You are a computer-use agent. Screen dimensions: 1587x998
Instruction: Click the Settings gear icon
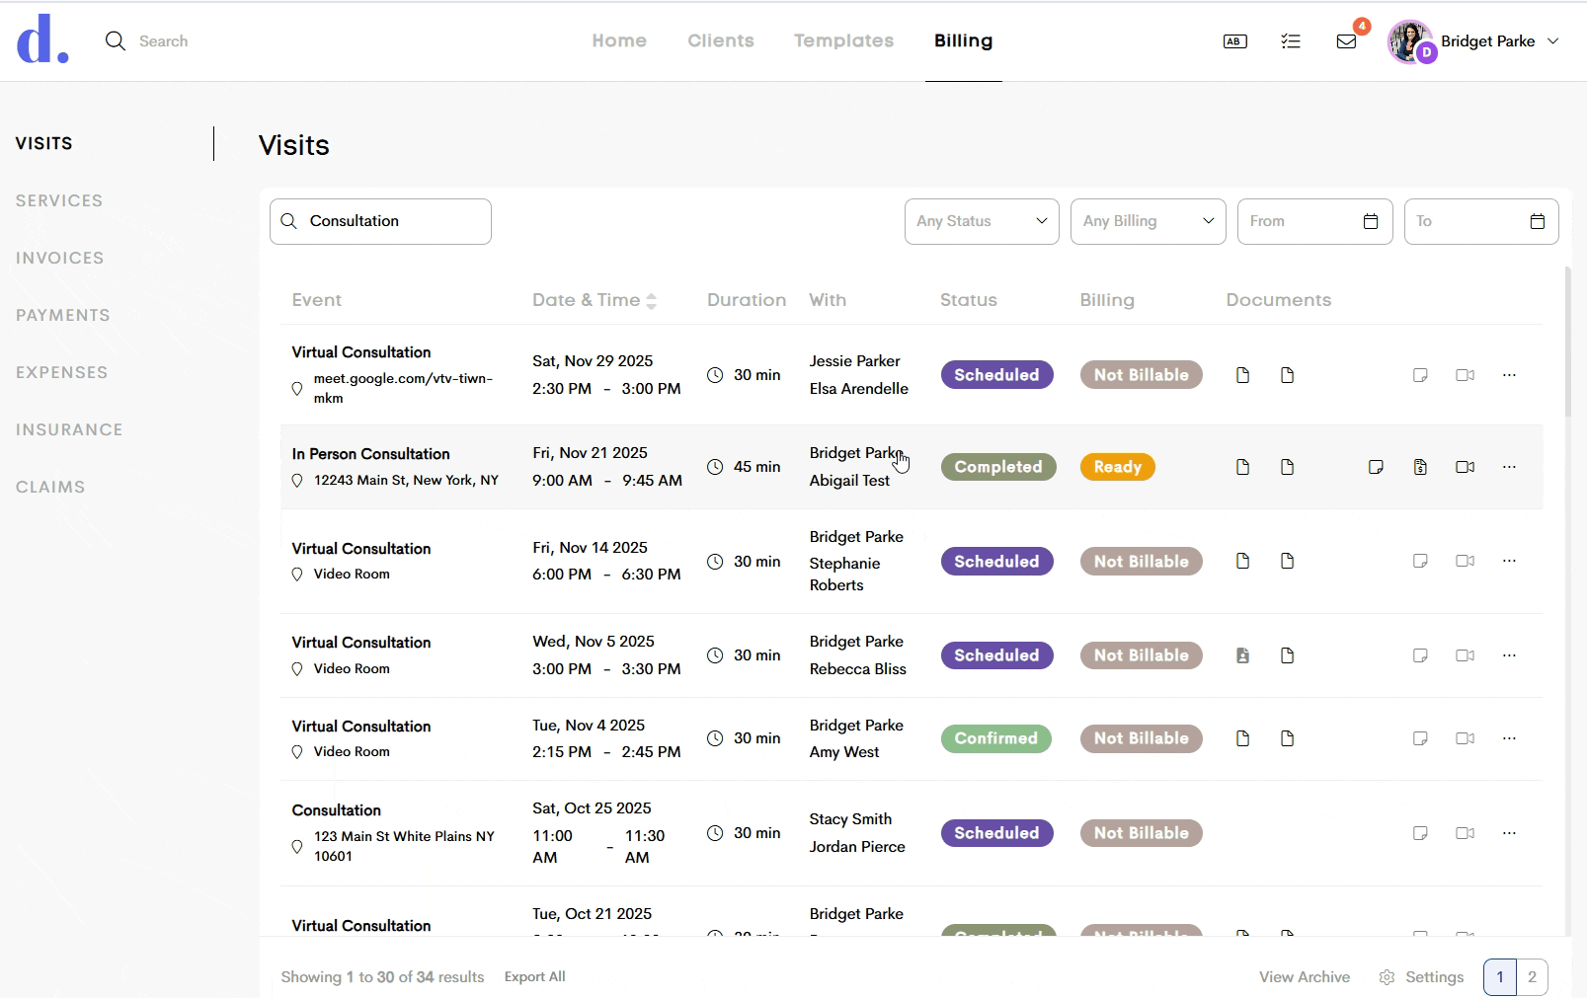coord(1387,977)
